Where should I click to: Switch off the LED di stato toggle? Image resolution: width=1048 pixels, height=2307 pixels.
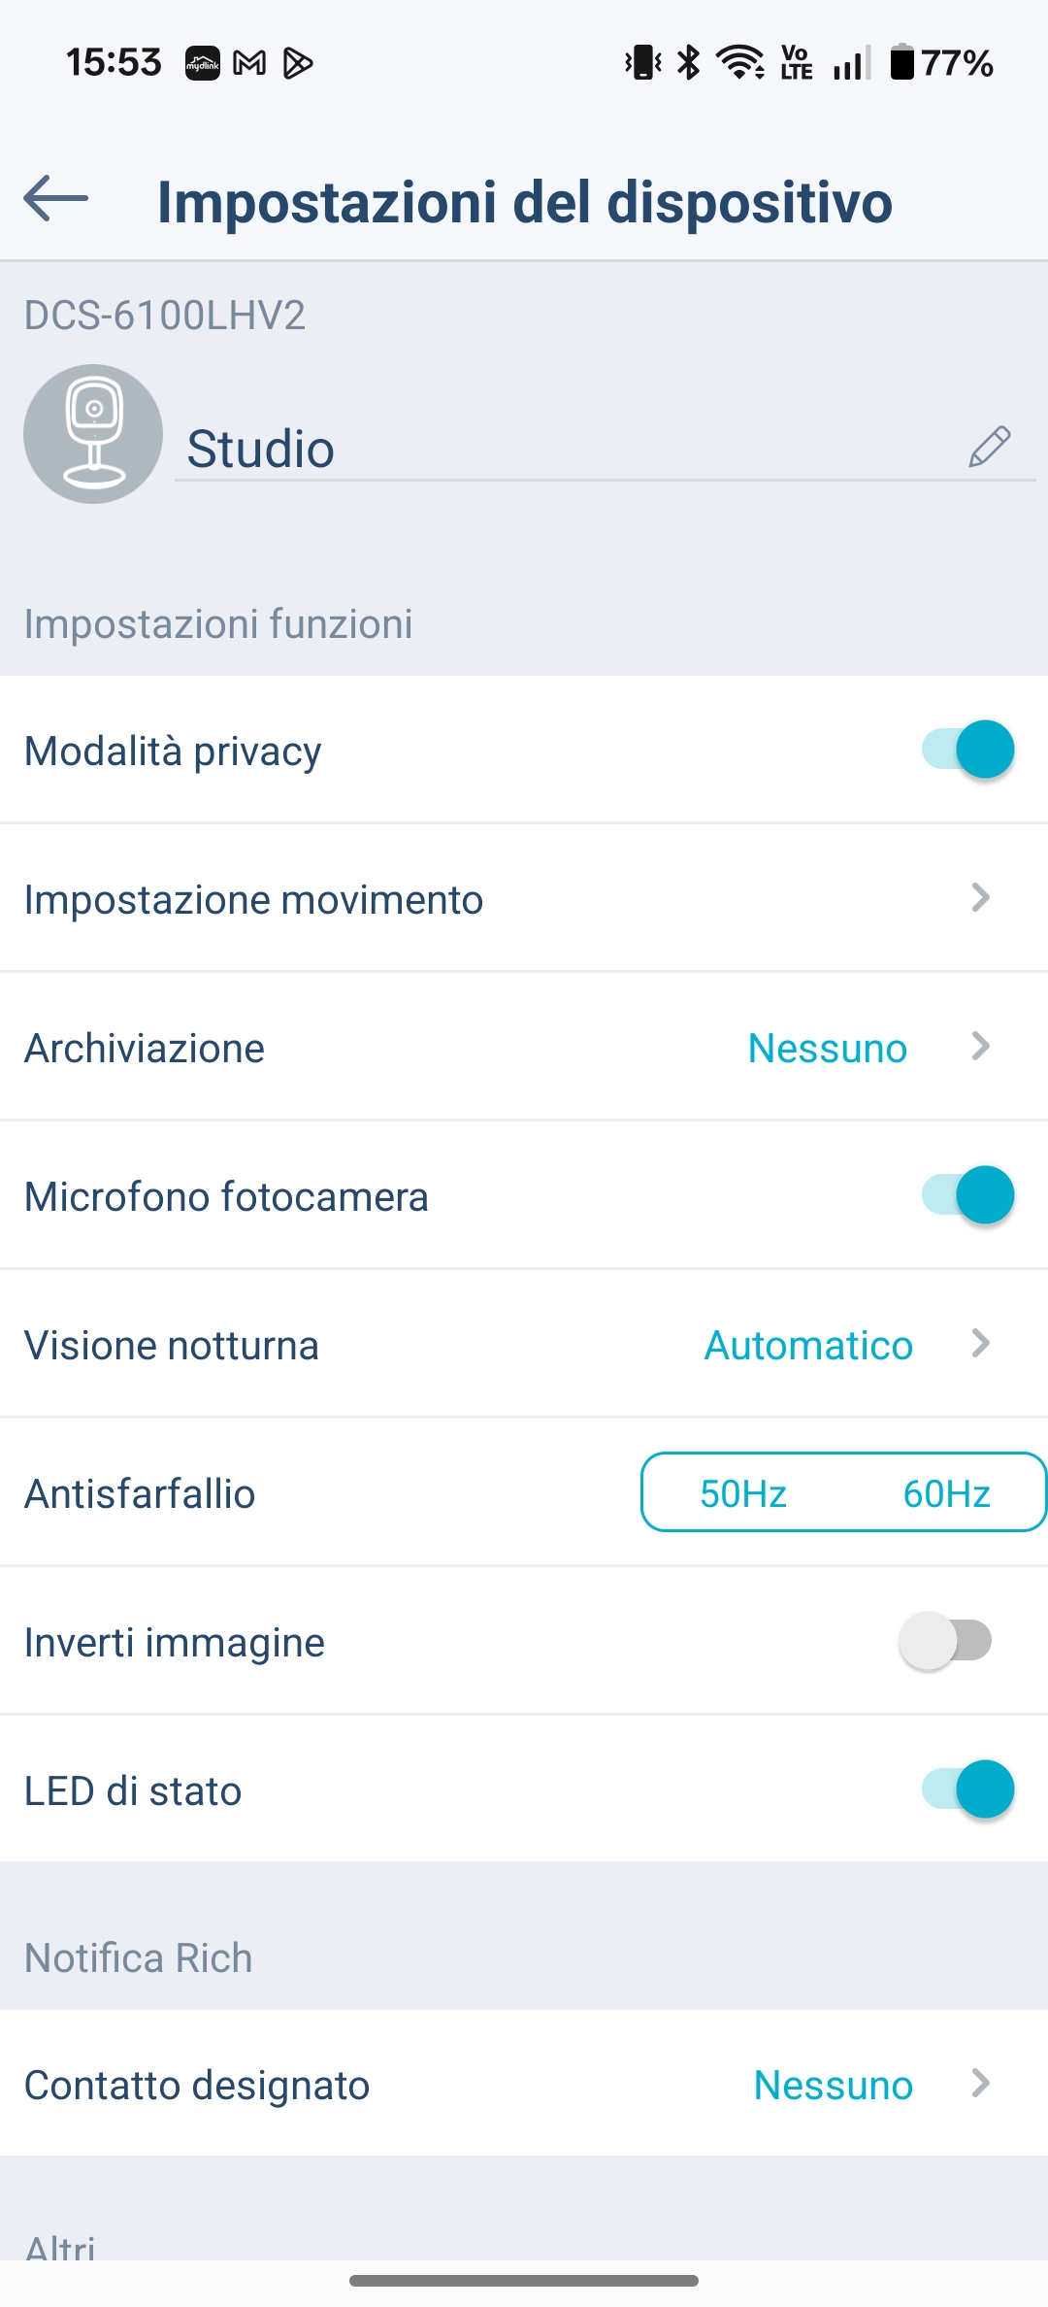tap(967, 1789)
